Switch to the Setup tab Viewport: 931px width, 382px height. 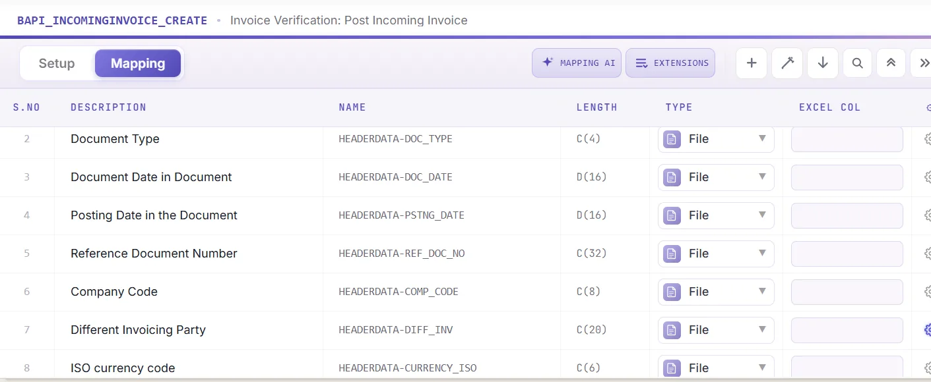point(57,63)
